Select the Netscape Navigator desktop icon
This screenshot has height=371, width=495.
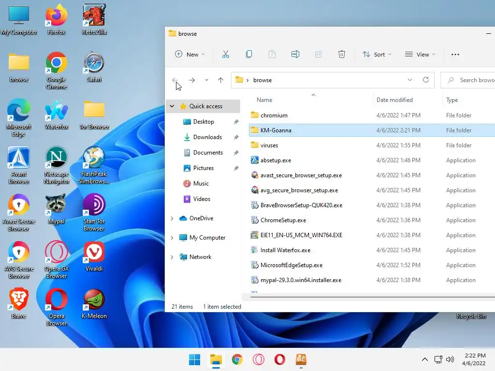tap(56, 165)
